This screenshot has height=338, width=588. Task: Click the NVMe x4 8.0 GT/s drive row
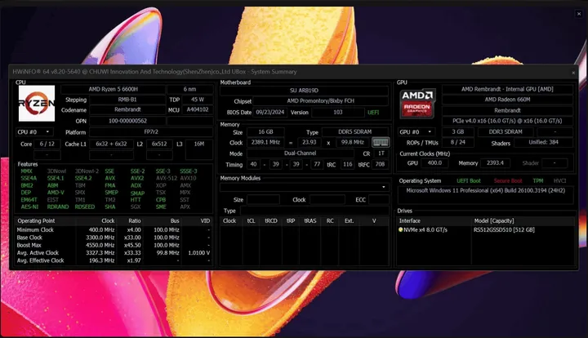tap(426, 229)
